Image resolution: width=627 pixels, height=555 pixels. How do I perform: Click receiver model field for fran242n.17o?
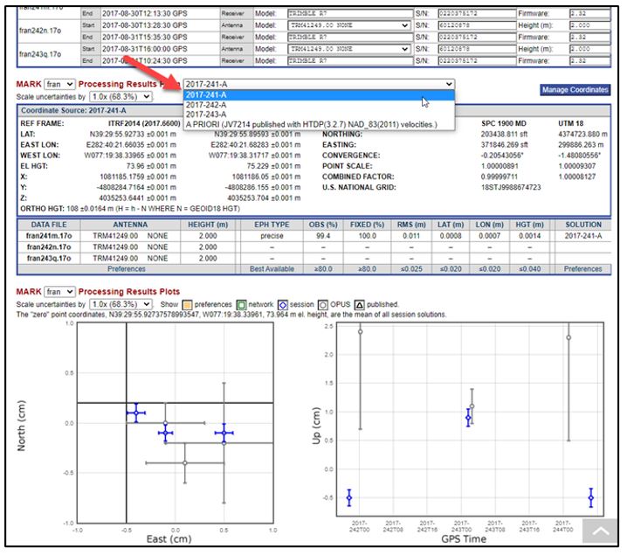tap(350, 38)
